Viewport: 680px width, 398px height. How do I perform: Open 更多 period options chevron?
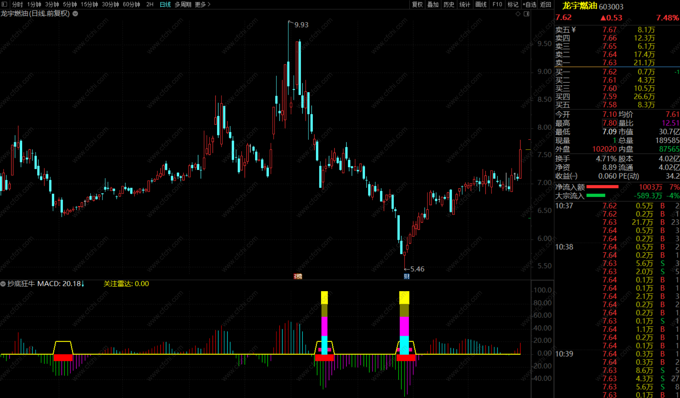point(209,4)
